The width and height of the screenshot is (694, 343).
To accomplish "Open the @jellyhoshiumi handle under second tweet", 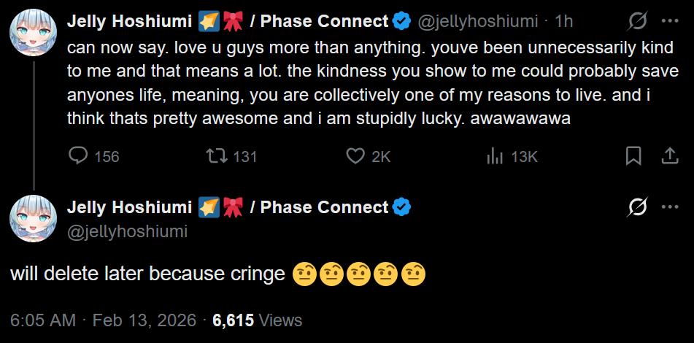I will 127,231.
